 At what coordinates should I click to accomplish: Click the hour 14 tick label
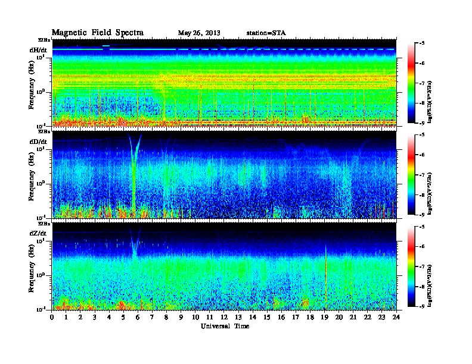coord(253,317)
